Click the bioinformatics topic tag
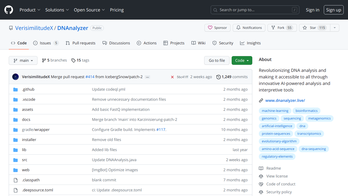This screenshot has width=348, height=196. (307, 111)
